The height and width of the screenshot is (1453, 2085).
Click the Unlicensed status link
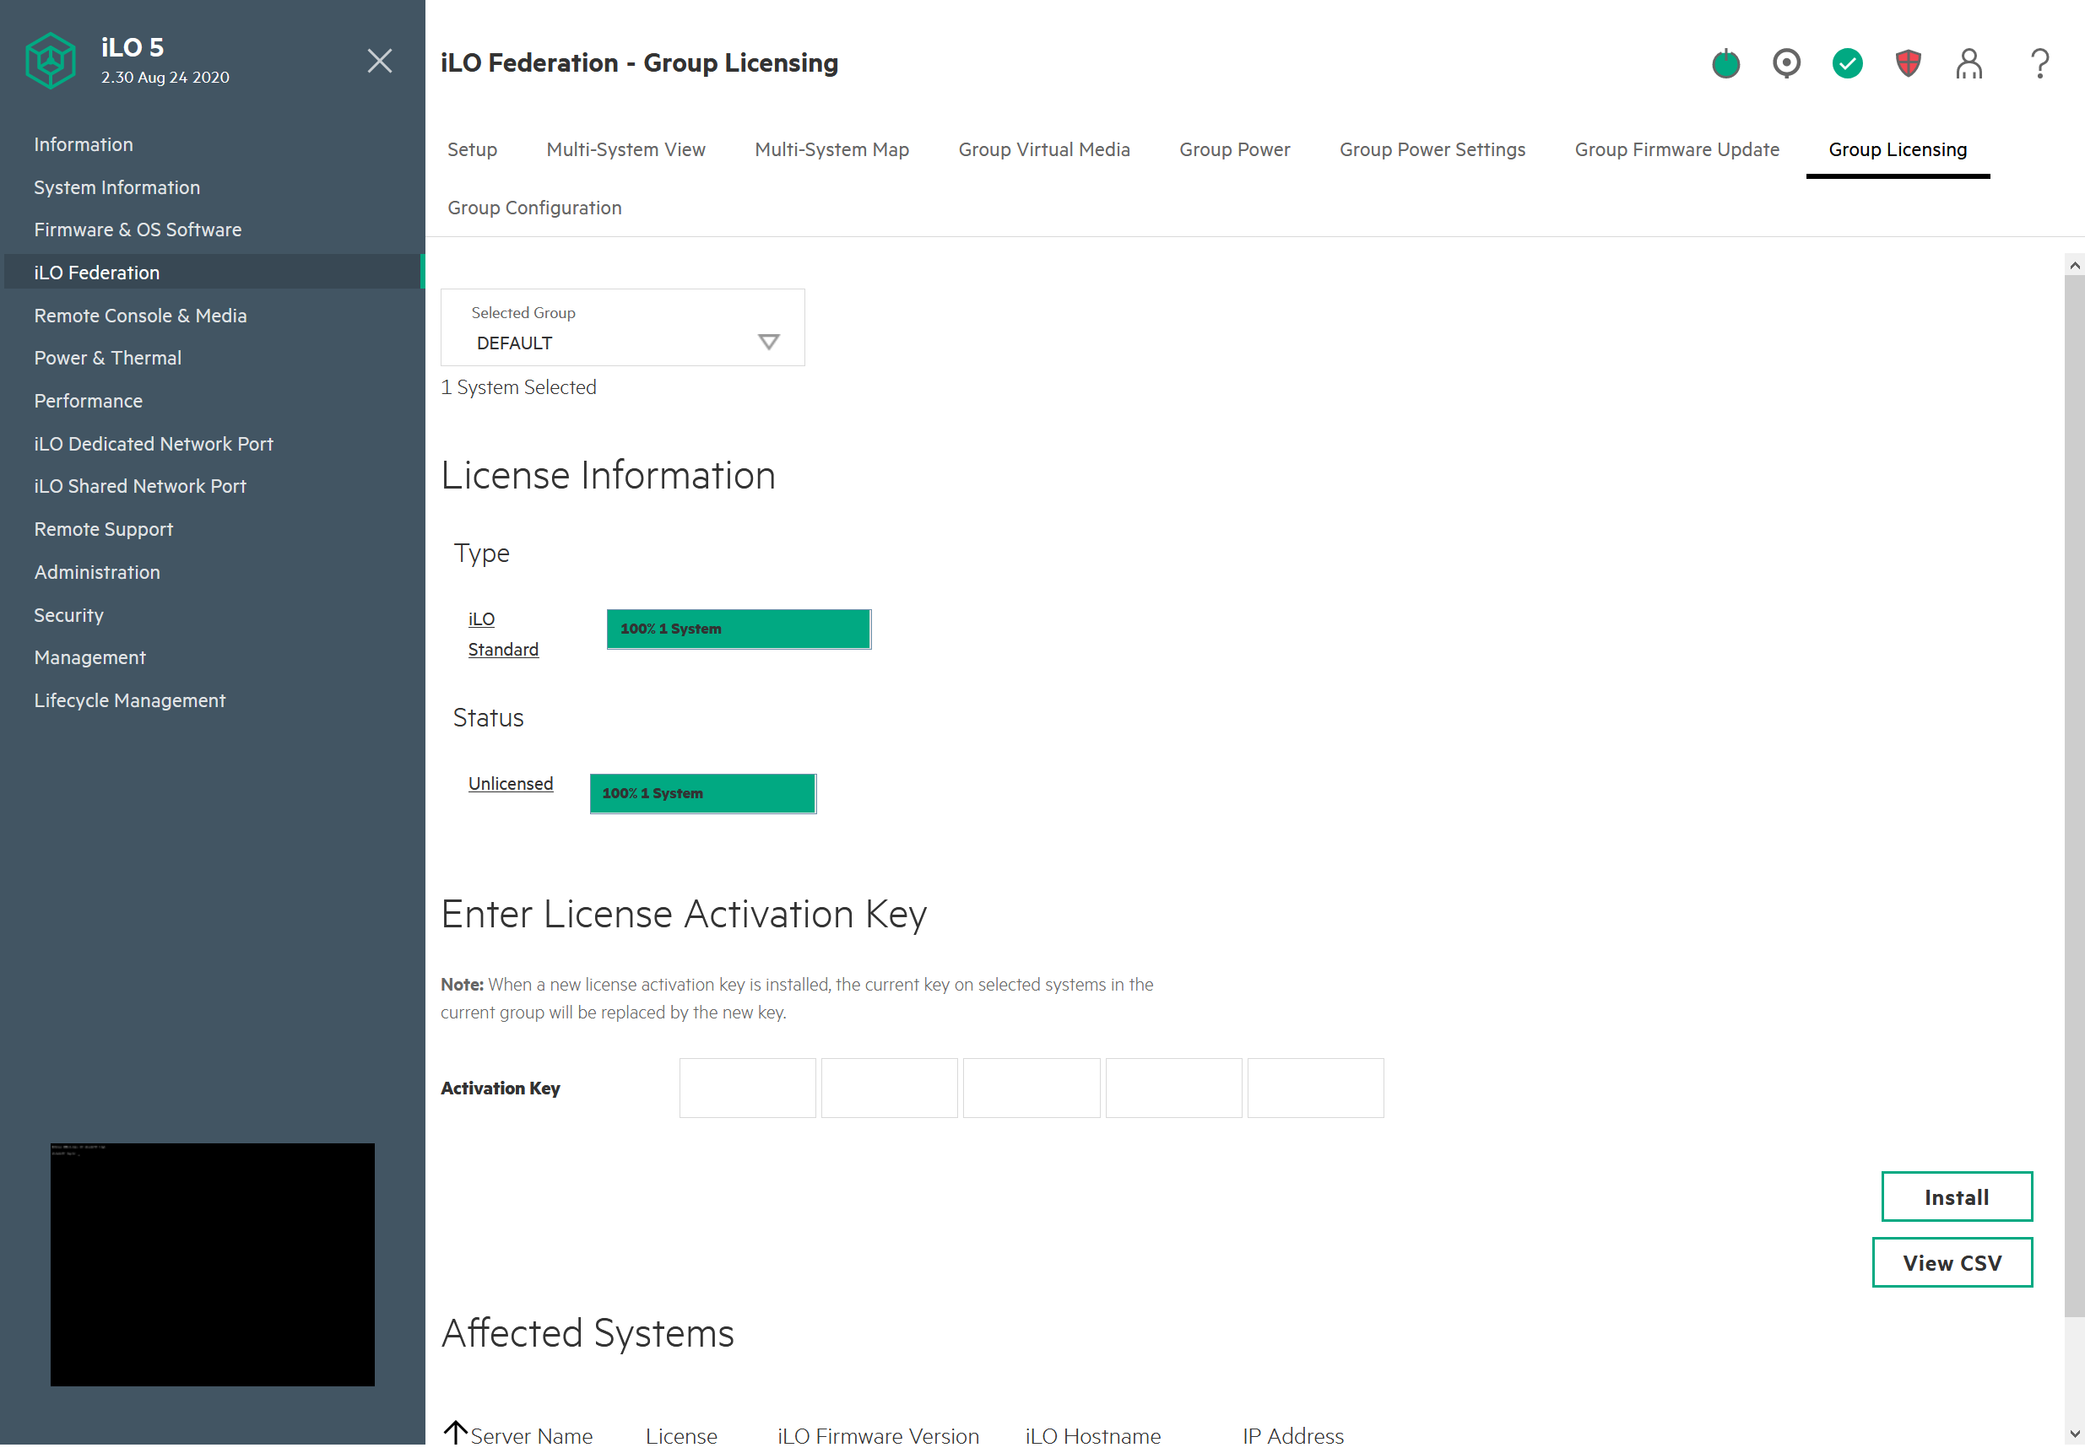point(511,783)
